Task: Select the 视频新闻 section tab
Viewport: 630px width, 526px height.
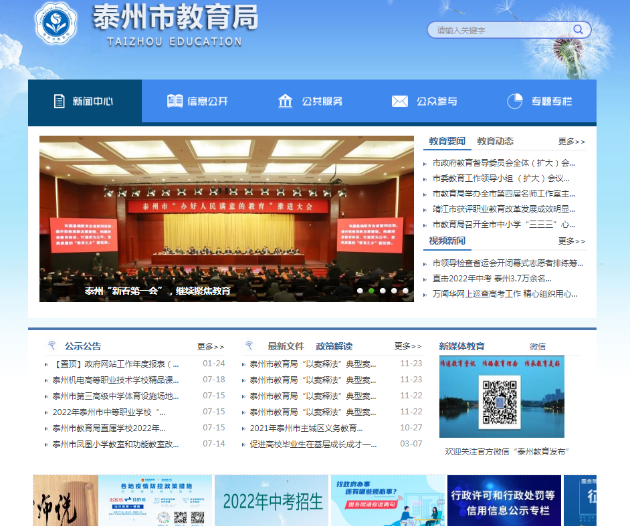Action: [x=447, y=241]
